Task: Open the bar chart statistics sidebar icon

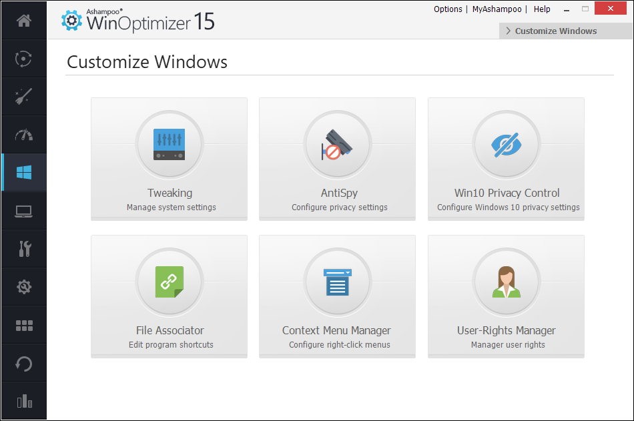Action: click(24, 401)
